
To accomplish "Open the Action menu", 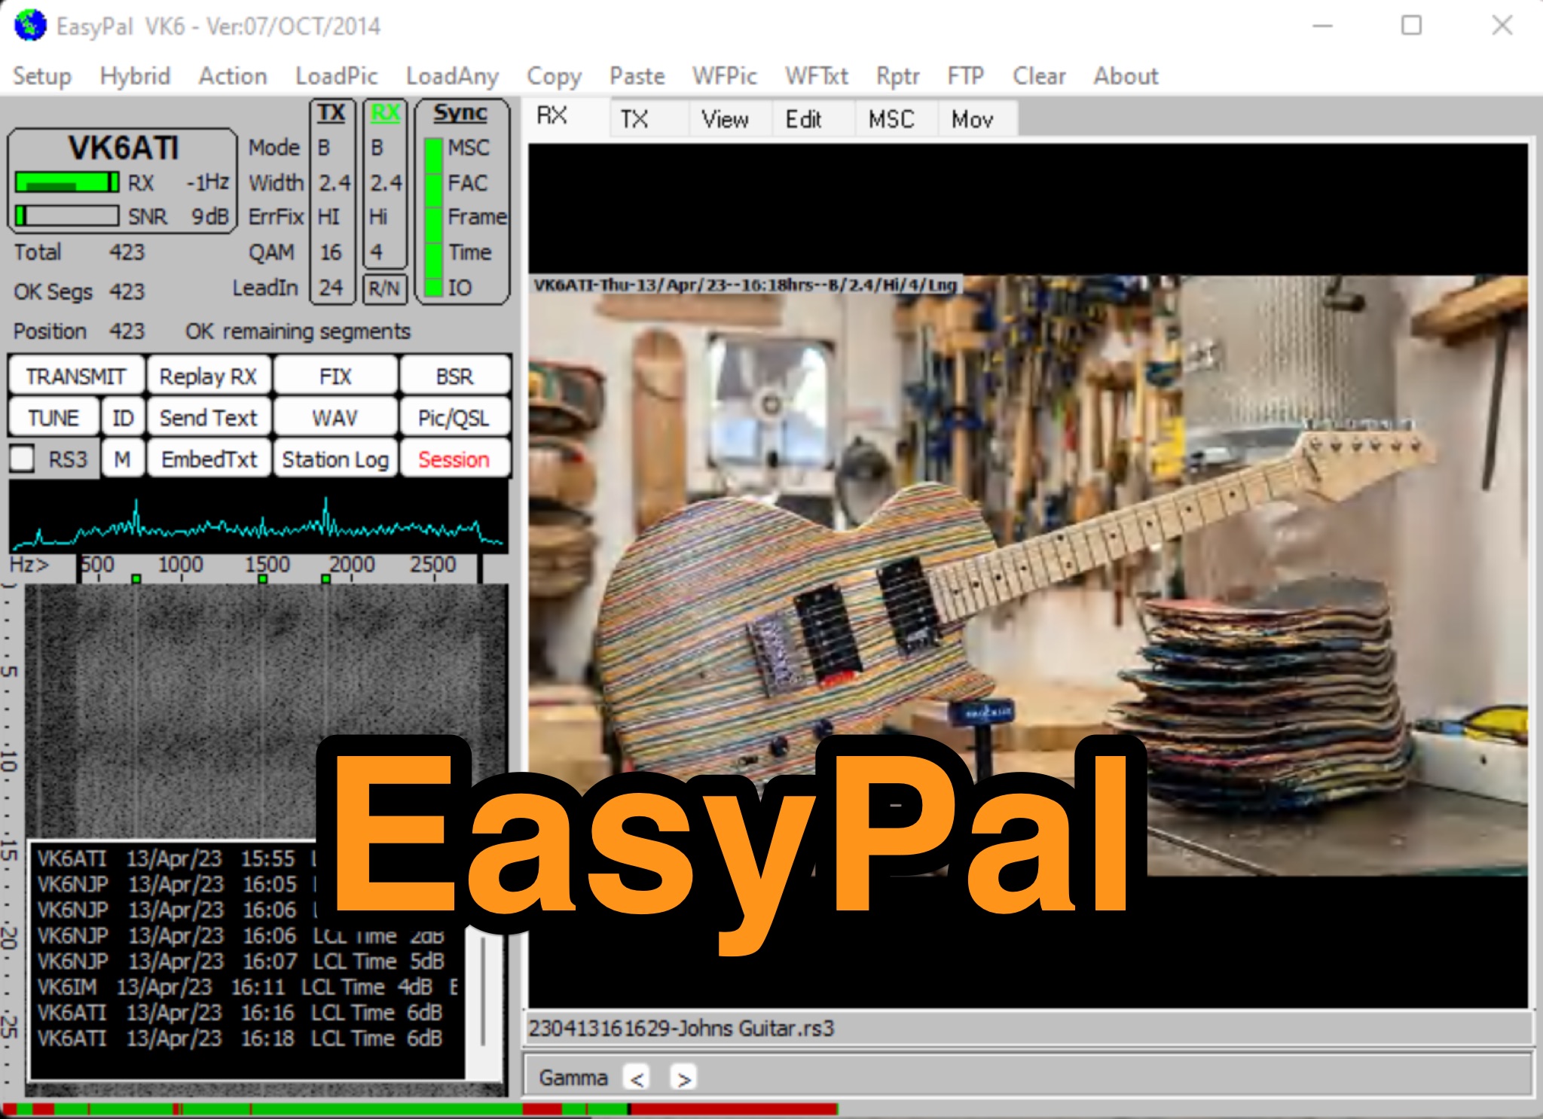I will point(233,76).
